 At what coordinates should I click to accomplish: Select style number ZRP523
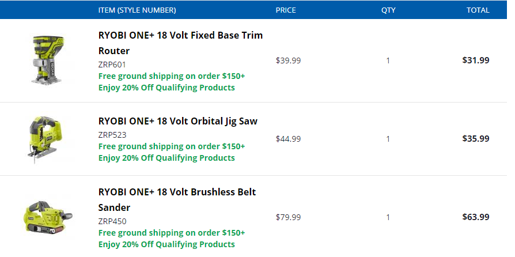[112, 135]
